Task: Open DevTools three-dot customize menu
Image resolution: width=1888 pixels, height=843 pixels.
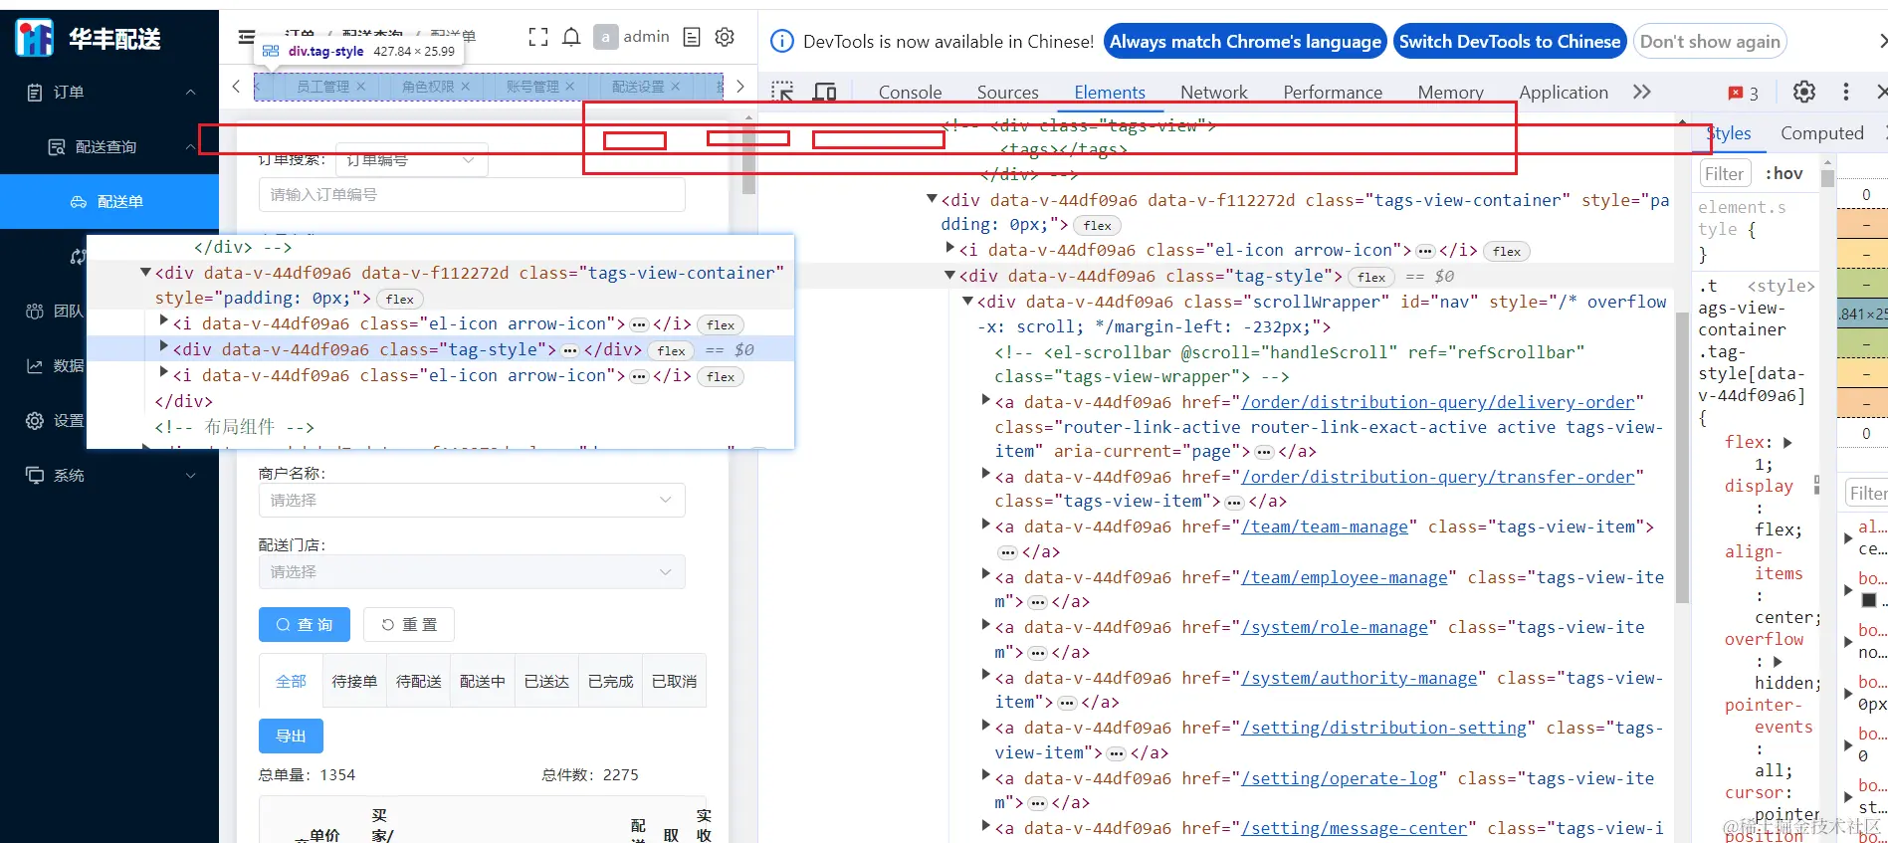Action: 1846,92
